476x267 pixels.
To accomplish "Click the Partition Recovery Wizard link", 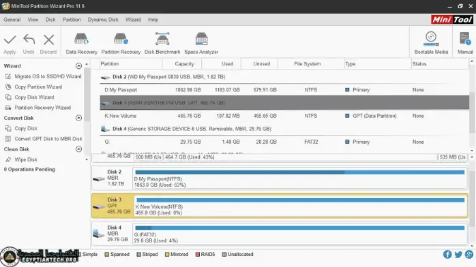I will point(43,108).
